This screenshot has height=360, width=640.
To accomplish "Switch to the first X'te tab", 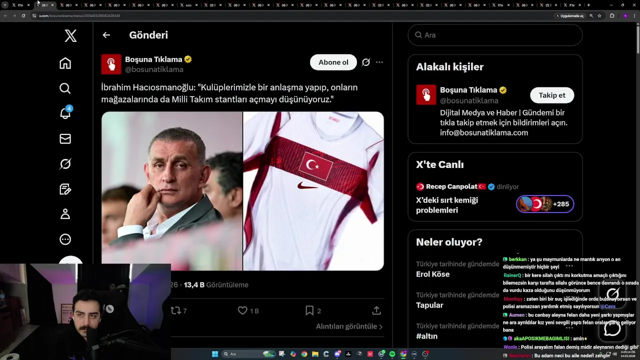I will click(x=20, y=5).
